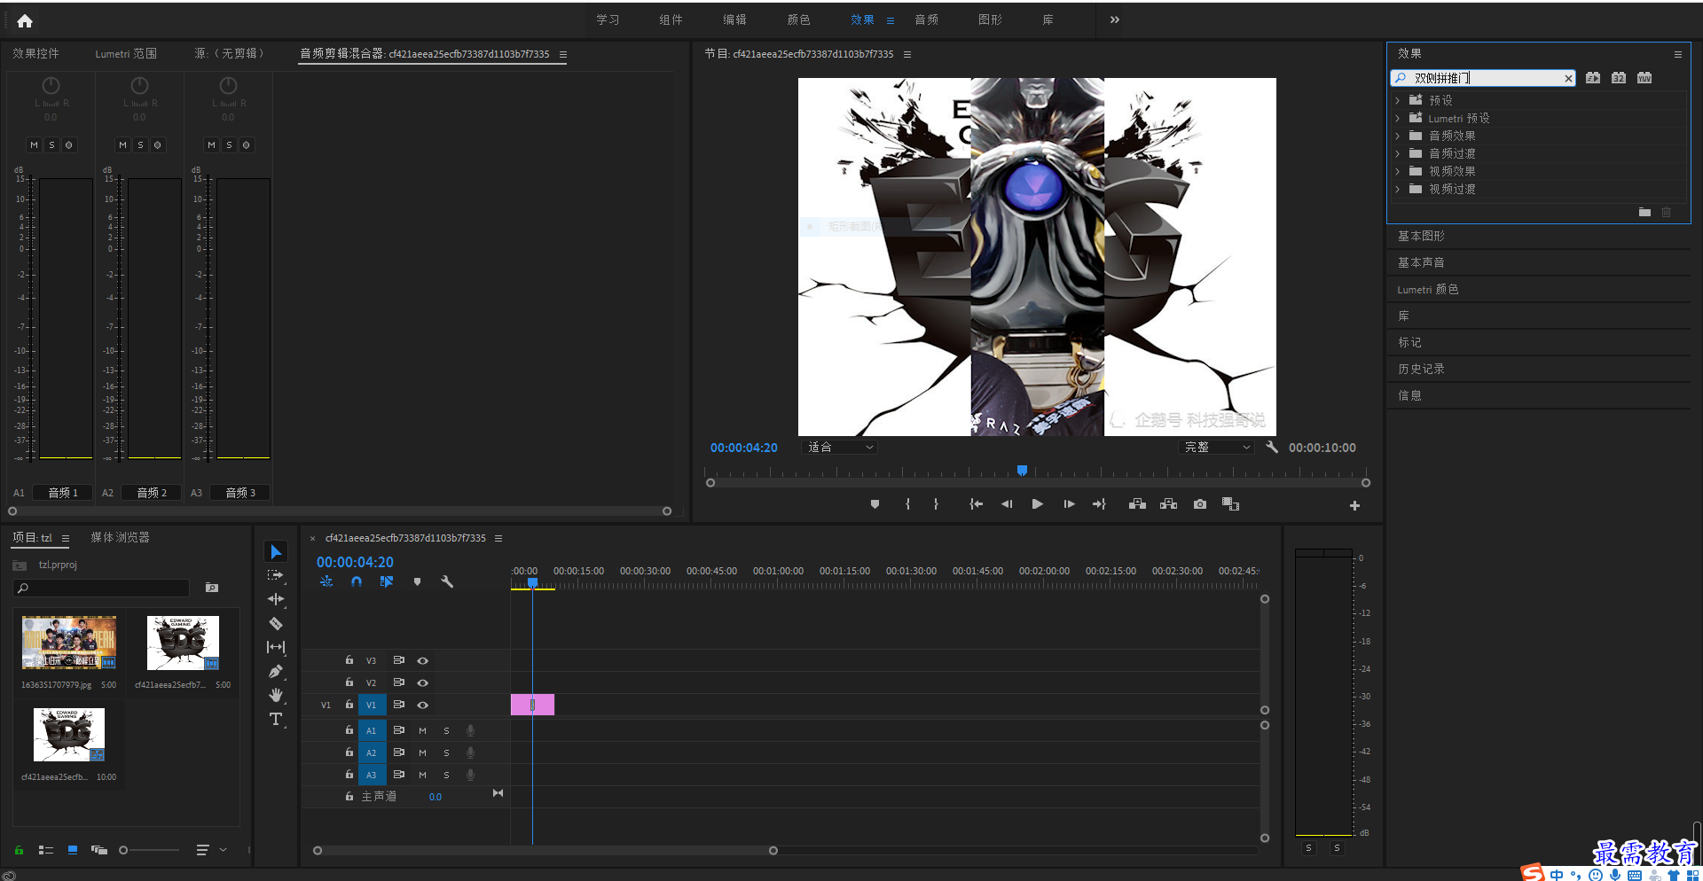The height and width of the screenshot is (881, 1703).
Task: Click the Extract button
Action: click(1168, 504)
